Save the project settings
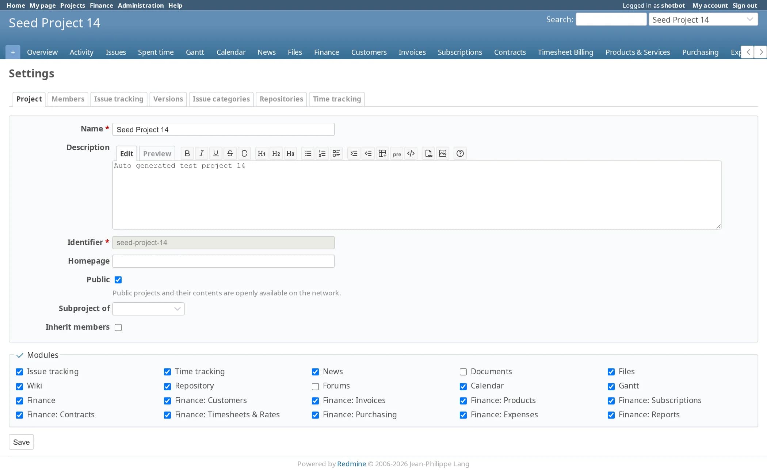 [x=21, y=442]
